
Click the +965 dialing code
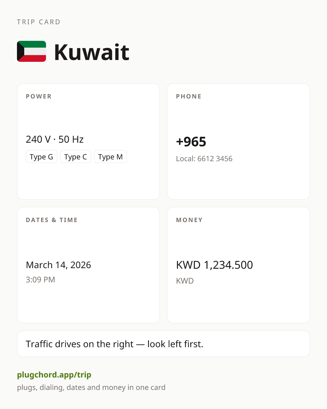tap(191, 142)
